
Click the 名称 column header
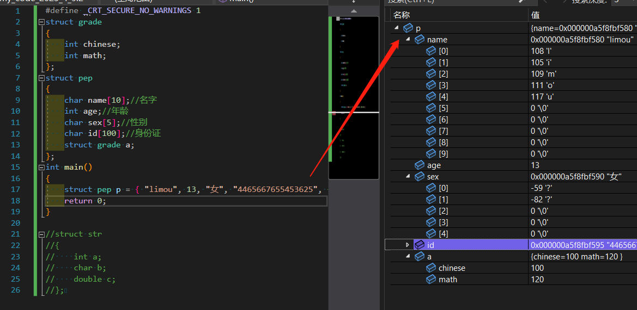(x=402, y=15)
